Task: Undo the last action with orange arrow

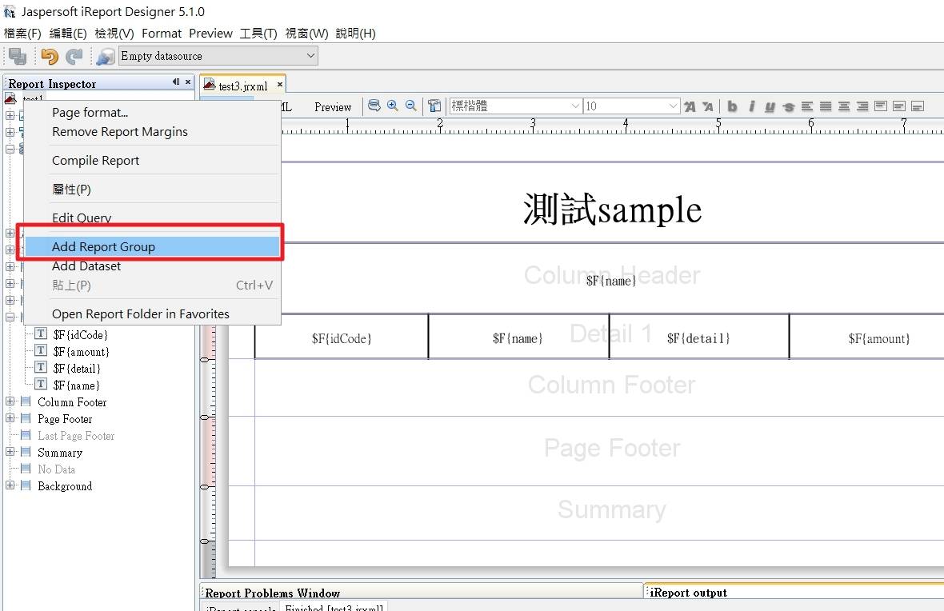Action: tap(50, 56)
